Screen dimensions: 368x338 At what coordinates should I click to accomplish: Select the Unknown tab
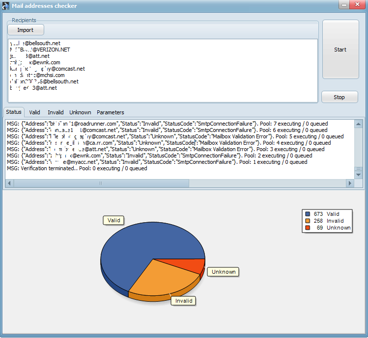point(80,112)
